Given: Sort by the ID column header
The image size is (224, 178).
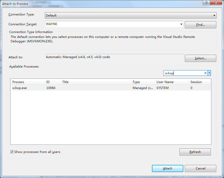Looking at the screenshot, I should pos(53,82).
